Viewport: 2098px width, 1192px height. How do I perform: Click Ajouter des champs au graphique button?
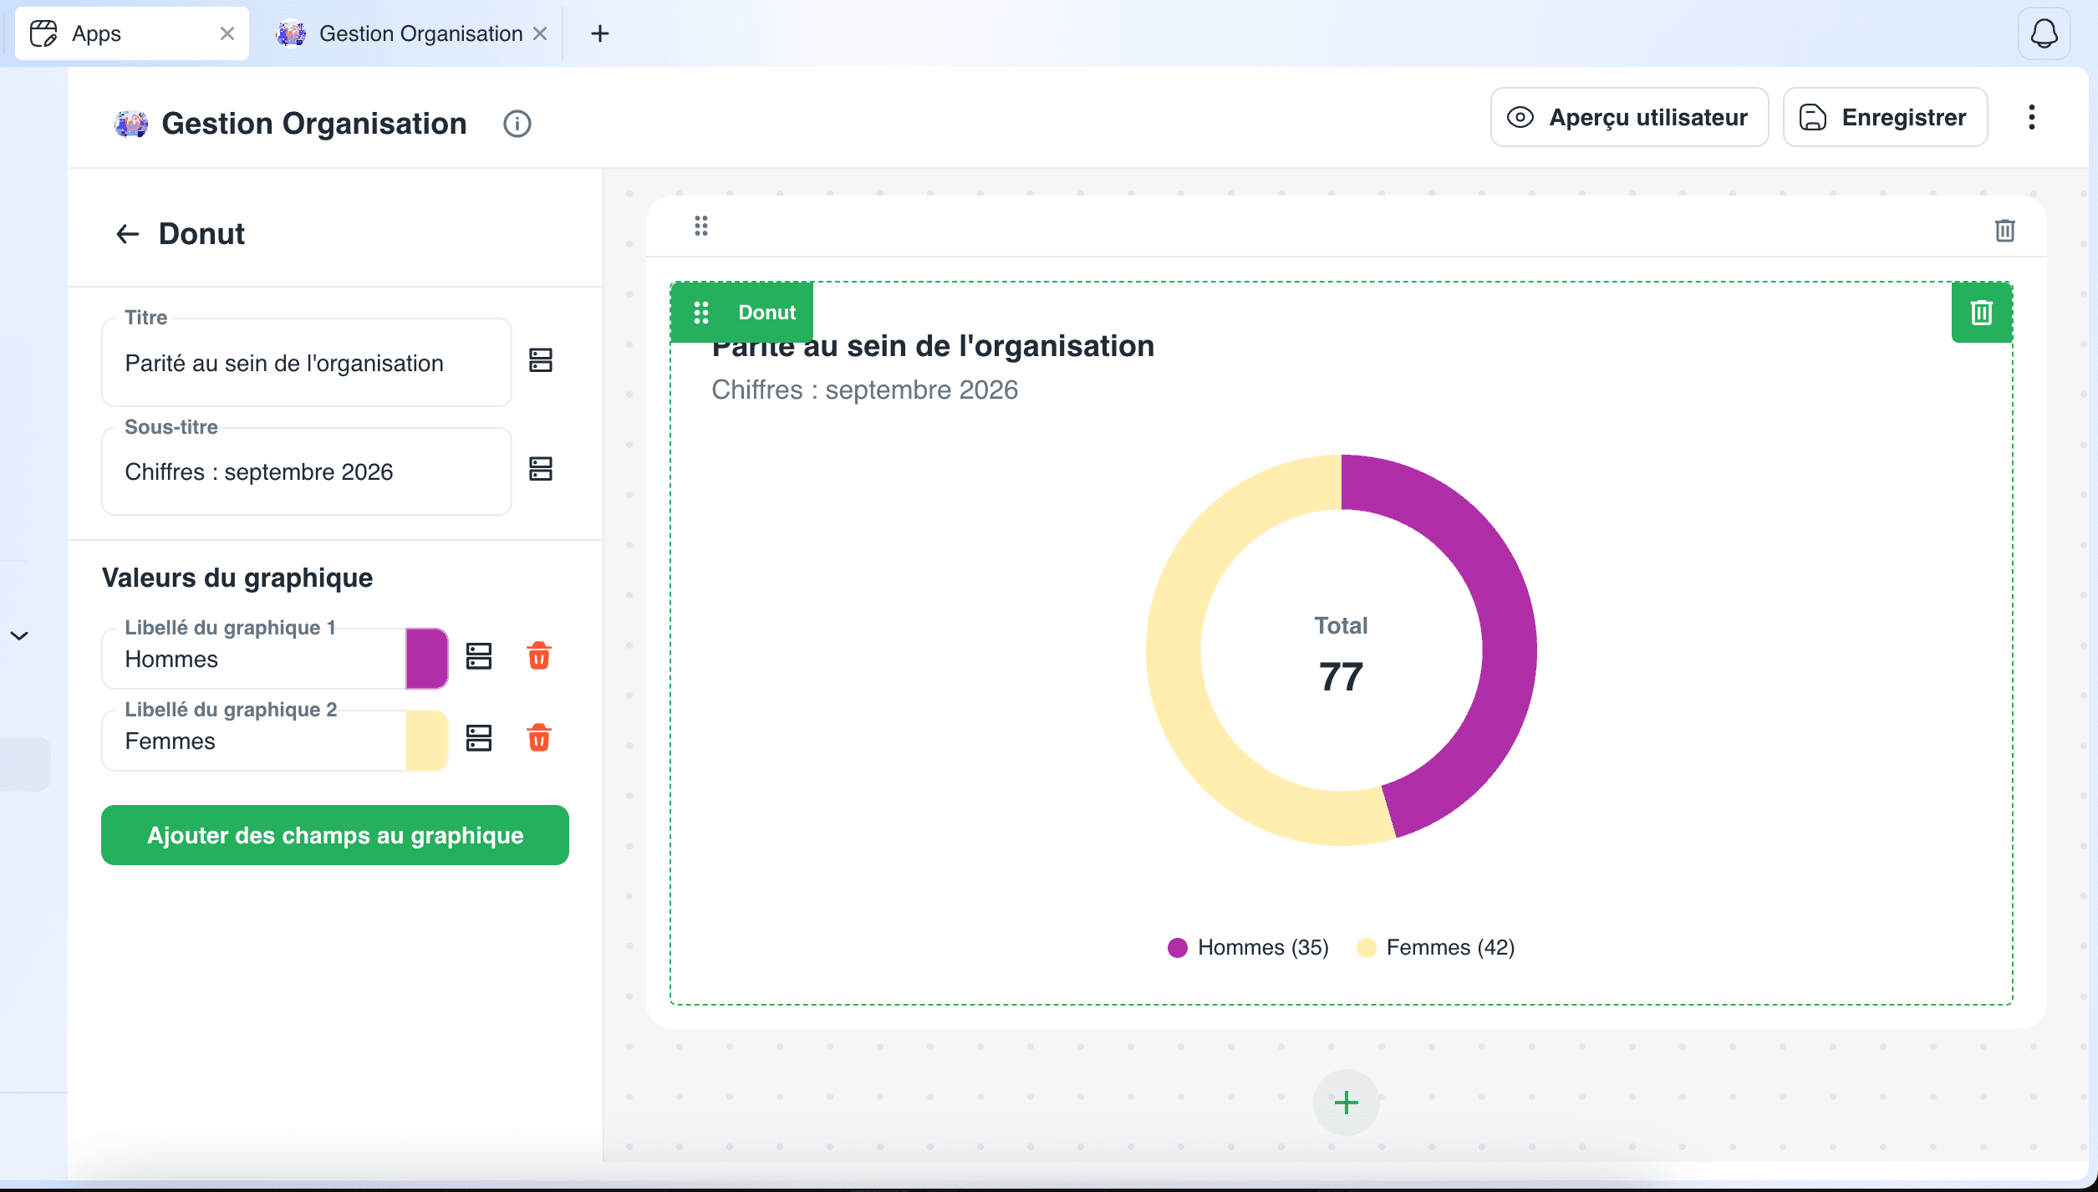(x=335, y=835)
